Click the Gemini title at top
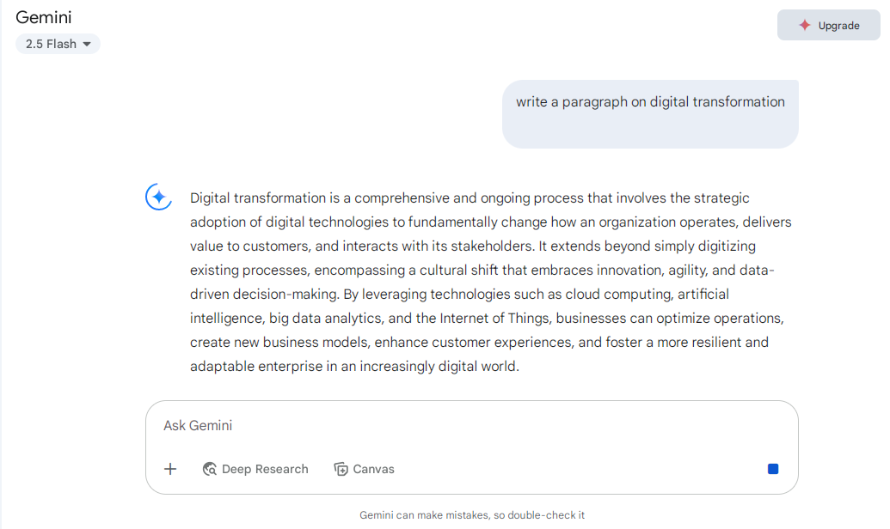This screenshot has height=529, width=890. tap(44, 17)
